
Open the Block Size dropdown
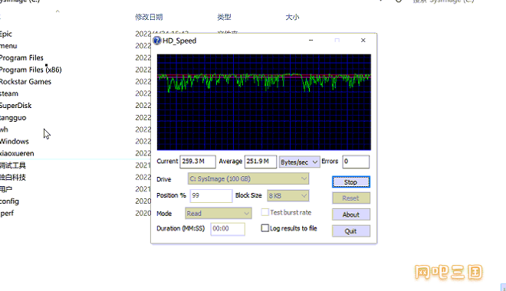pos(287,195)
